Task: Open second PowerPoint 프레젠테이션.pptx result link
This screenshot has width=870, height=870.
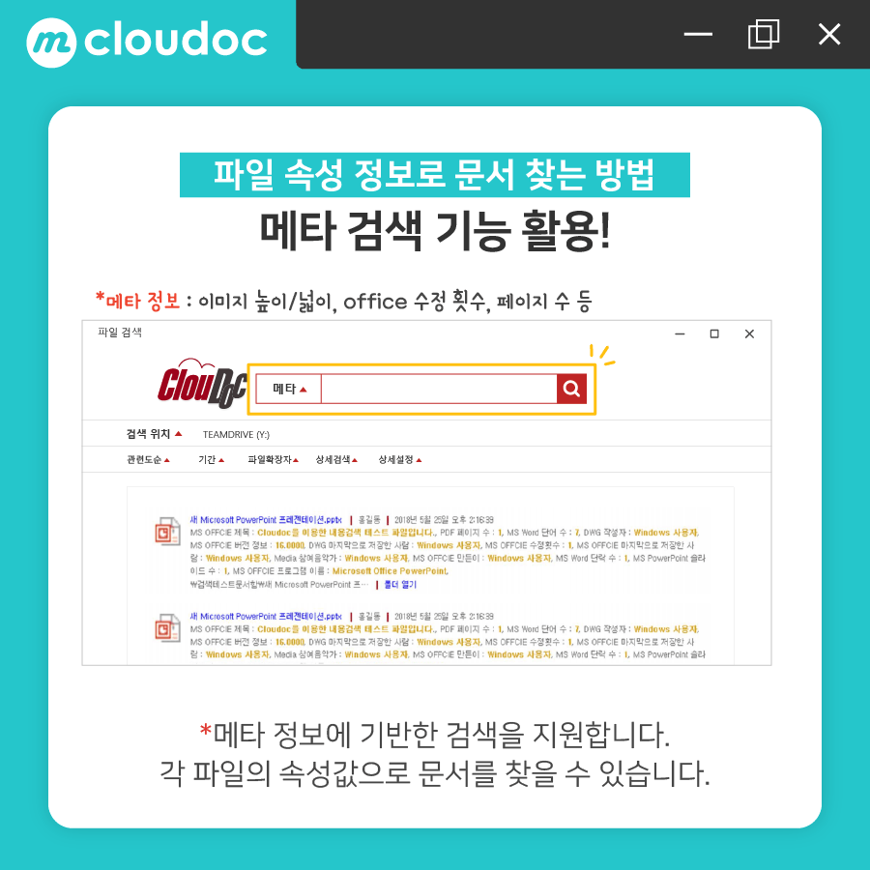Action: point(266,617)
